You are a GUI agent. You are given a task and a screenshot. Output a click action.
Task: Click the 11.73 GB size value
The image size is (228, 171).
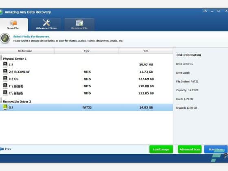146,72
